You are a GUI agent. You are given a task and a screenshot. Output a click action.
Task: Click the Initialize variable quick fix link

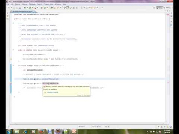click(x=52, y=92)
